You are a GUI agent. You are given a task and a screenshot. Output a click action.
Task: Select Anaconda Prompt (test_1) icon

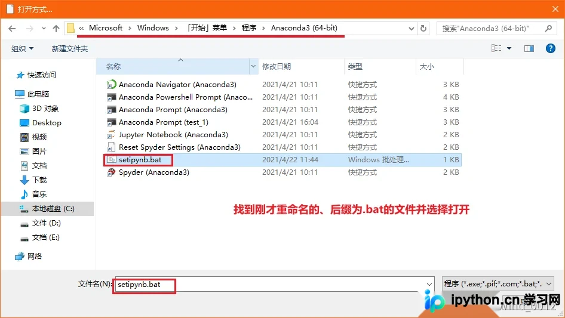pyautogui.click(x=111, y=122)
